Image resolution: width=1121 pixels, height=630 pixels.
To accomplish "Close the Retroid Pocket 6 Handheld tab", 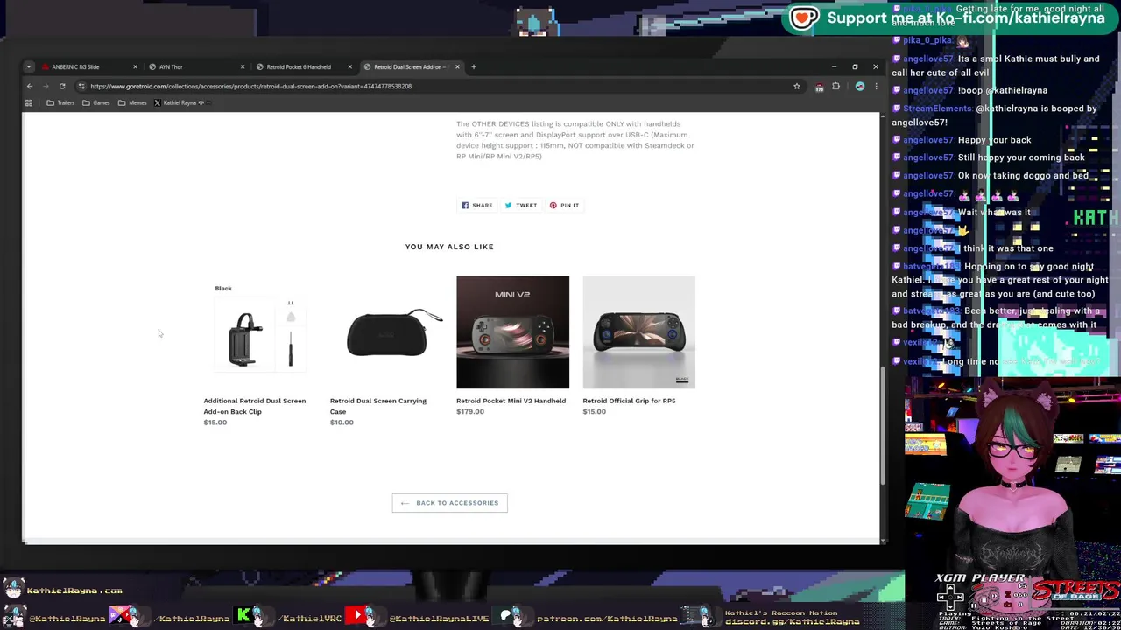I will coord(349,66).
